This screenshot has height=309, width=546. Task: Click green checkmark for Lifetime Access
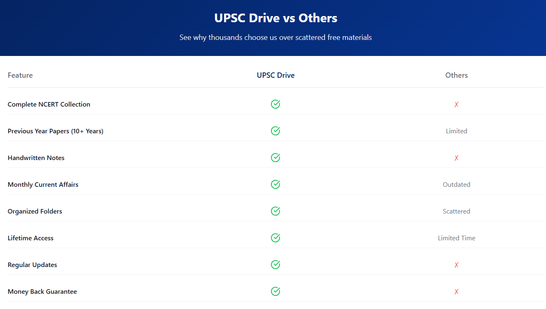(x=275, y=238)
